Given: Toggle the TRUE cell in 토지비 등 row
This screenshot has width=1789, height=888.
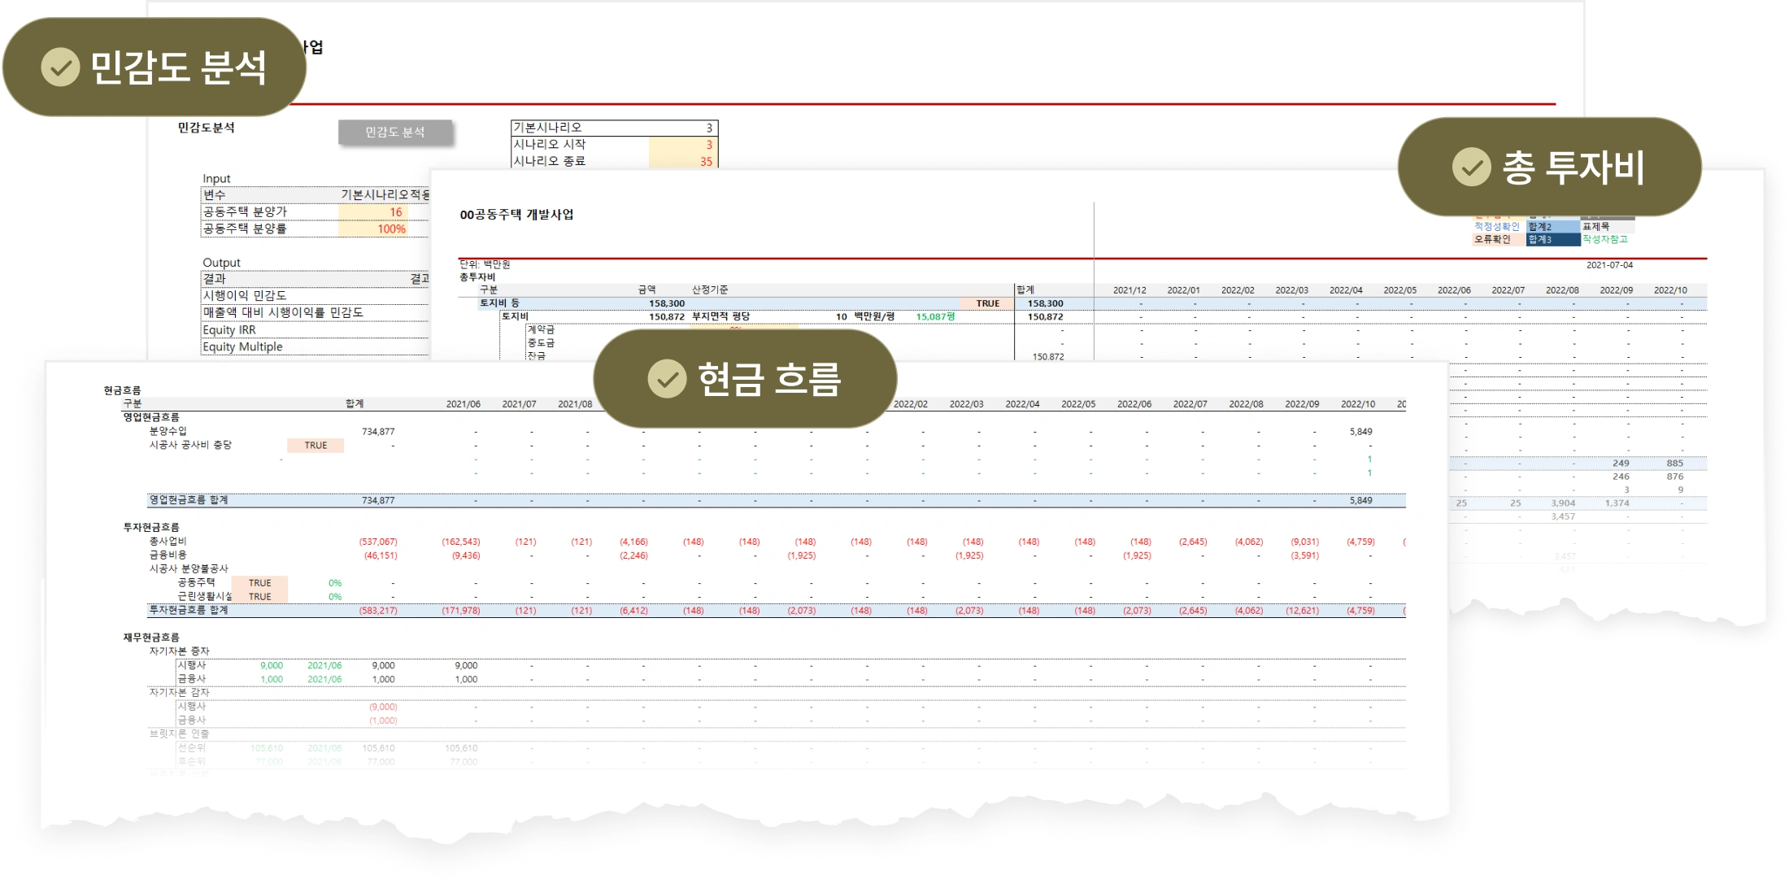Looking at the screenshot, I should [988, 303].
